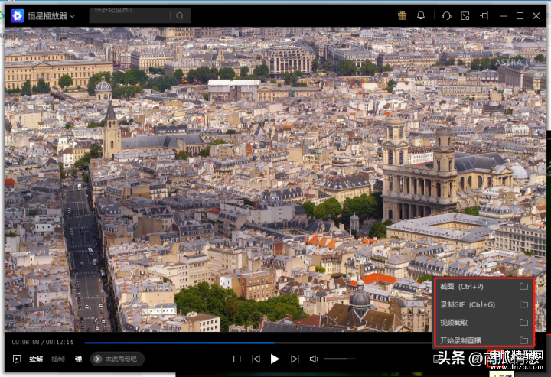Toggle 软解 decoding mode
The width and height of the screenshot is (551, 377).
36,359
